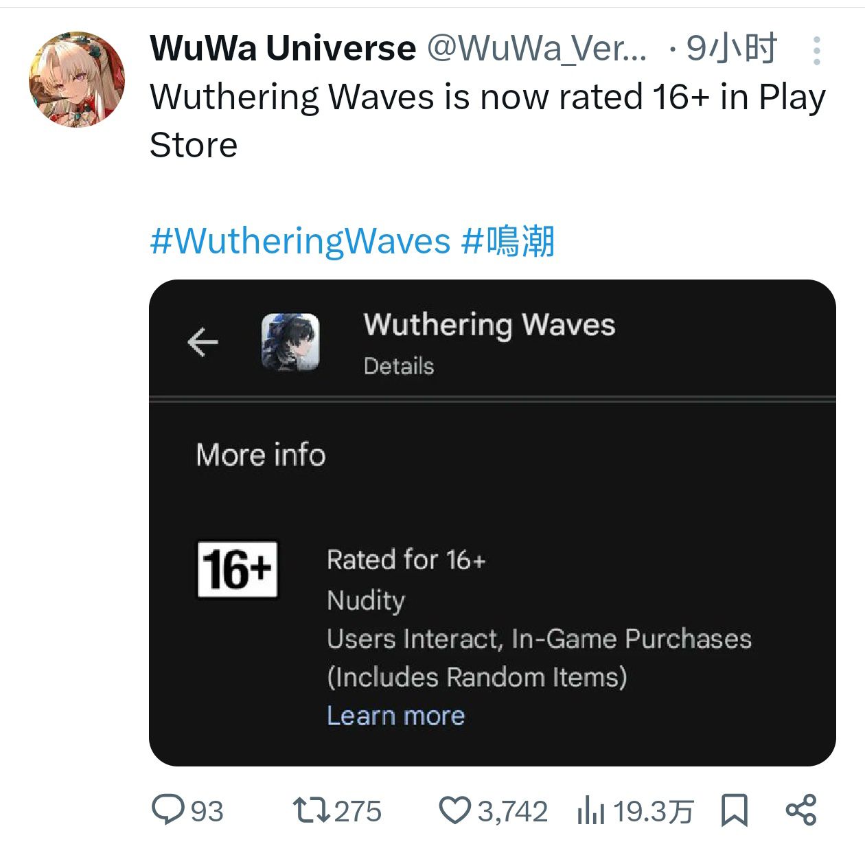
Task: Like the tweet with the heart icon
Action: [x=454, y=810]
